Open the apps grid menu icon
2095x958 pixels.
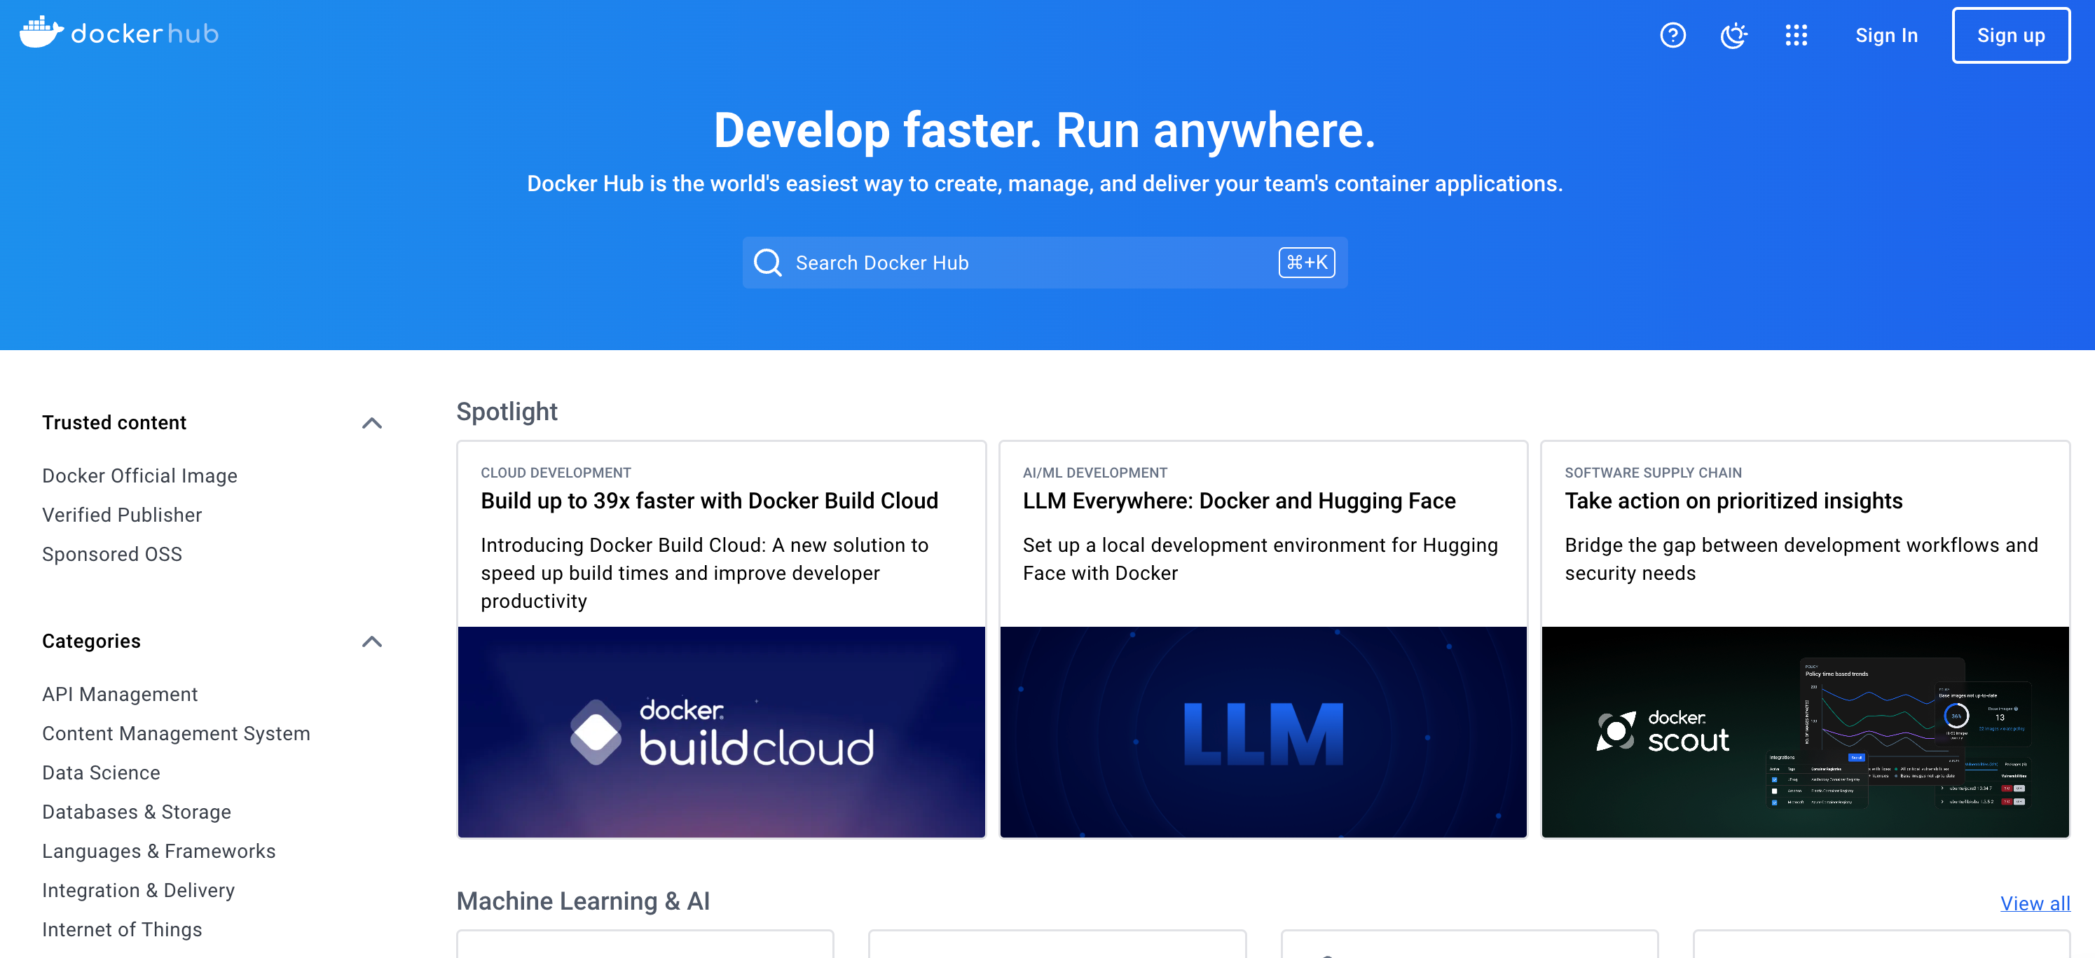[x=1796, y=35]
